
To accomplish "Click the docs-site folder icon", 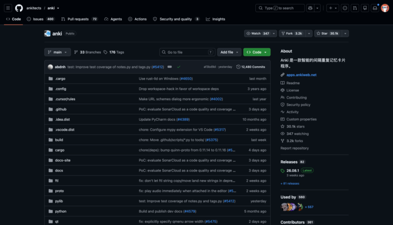I will 51,160.
